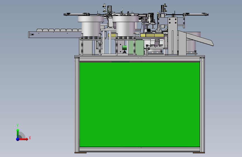Viewport: 242px width, 157px height.
Task: Select the right brown foot pad under cabinet
Action: point(199,153)
